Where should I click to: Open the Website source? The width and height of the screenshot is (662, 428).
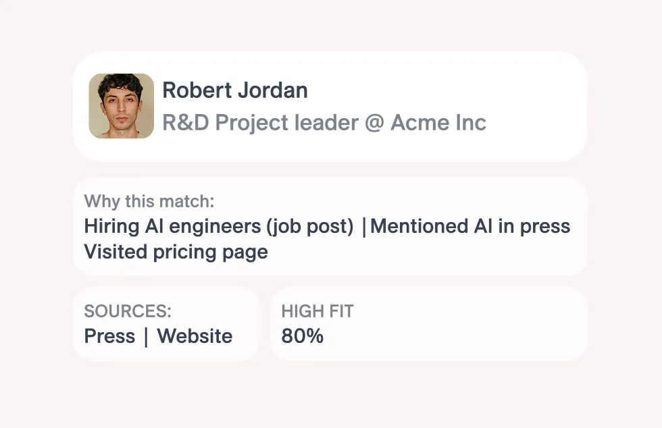(195, 336)
